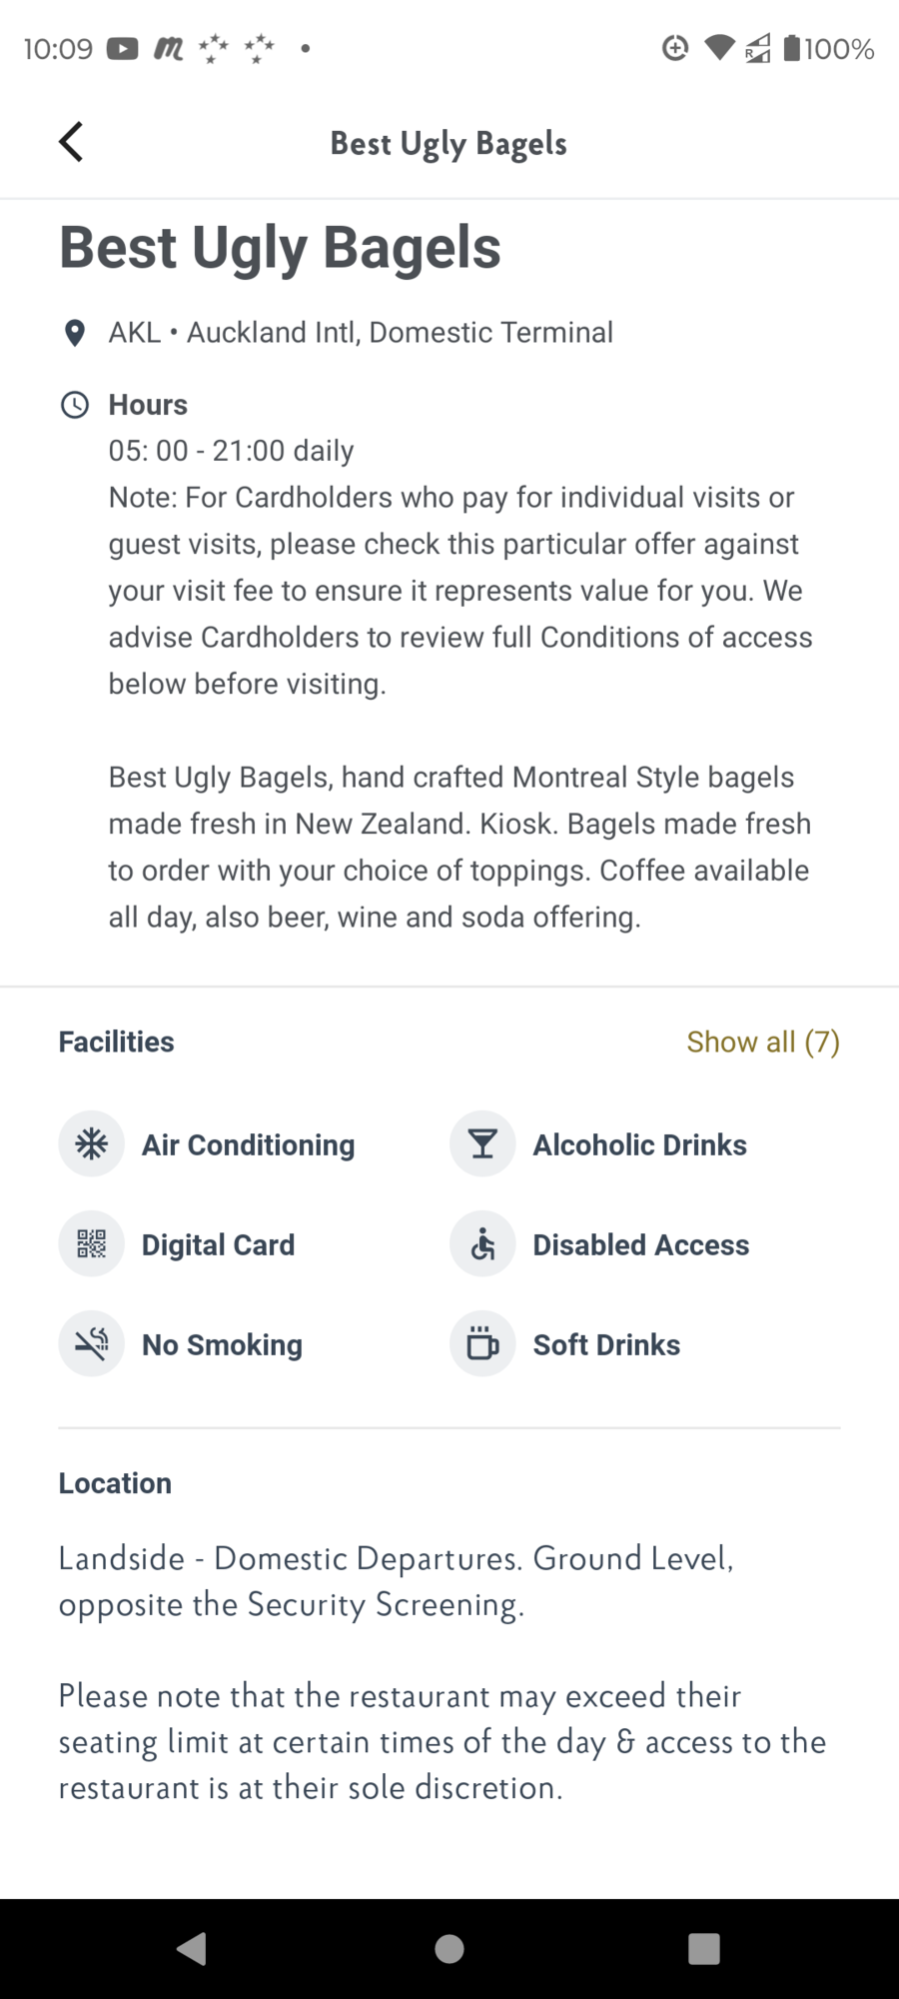Tap the location pin icon
The image size is (899, 1999).
pyautogui.click(x=74, y=333)
